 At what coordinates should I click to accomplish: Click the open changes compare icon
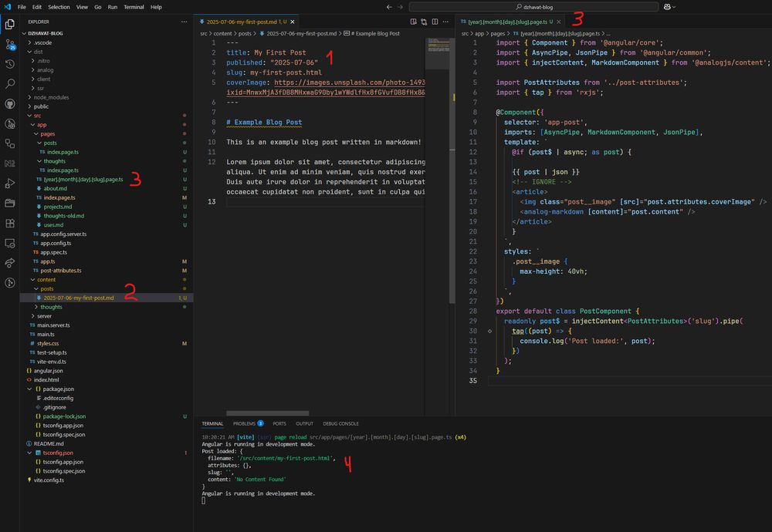(424, 22)
